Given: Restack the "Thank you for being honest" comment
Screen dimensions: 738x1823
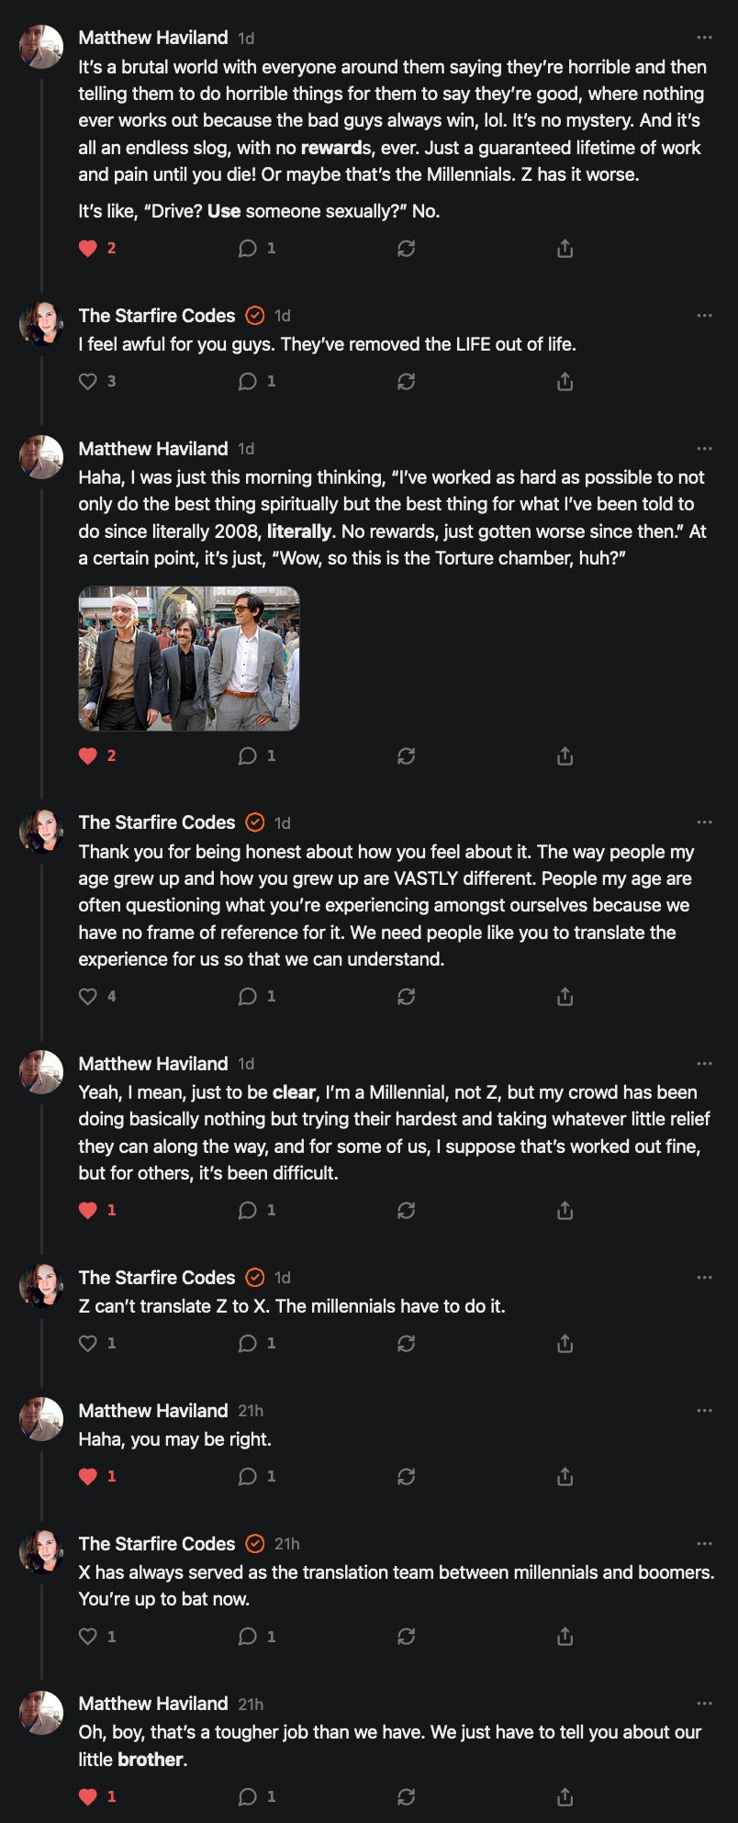Looking at the screenshot, I should (406, 996).
